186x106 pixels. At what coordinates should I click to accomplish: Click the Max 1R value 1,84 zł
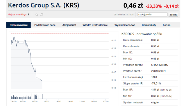155,90
